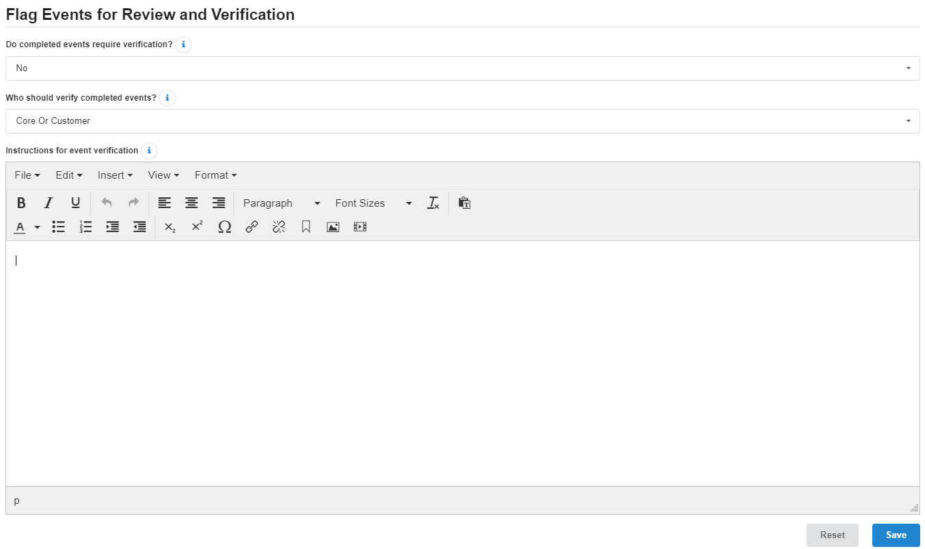Clear formatting from selected text

coord(433,203)
